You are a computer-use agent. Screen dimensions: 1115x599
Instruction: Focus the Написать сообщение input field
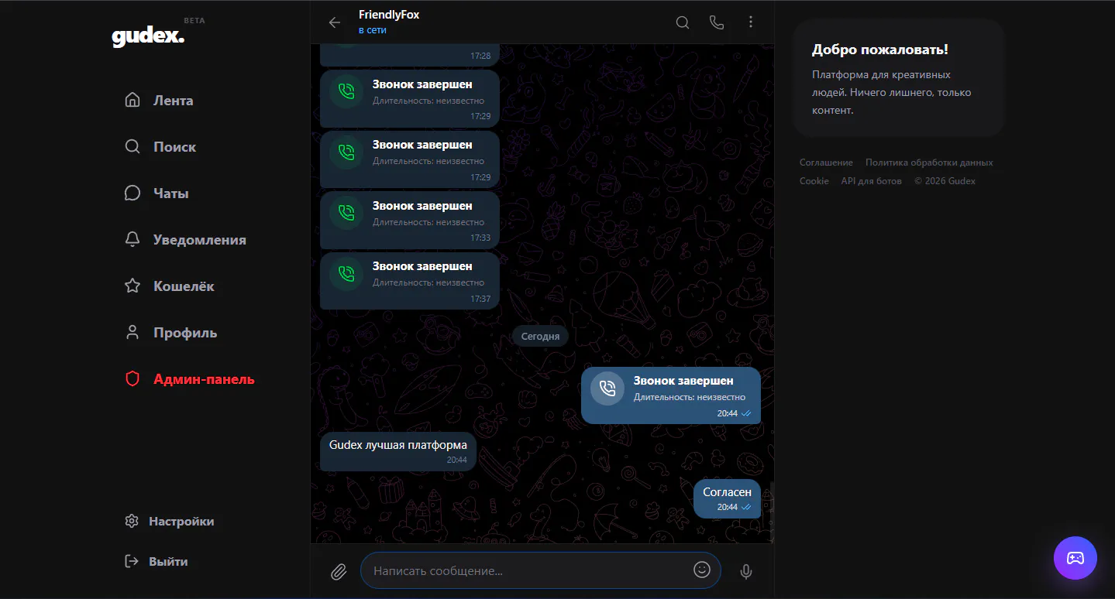(541, 570)
